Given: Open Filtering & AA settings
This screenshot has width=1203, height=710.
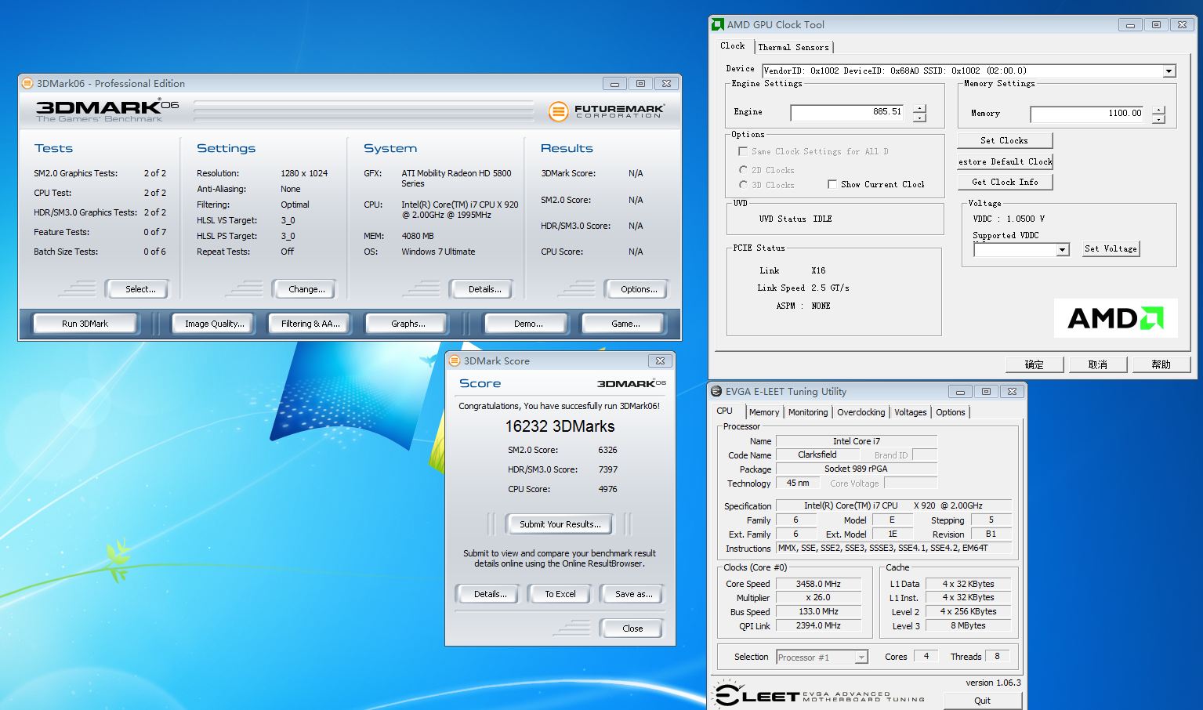Looking at the screenshot, I should click(310, 324).
